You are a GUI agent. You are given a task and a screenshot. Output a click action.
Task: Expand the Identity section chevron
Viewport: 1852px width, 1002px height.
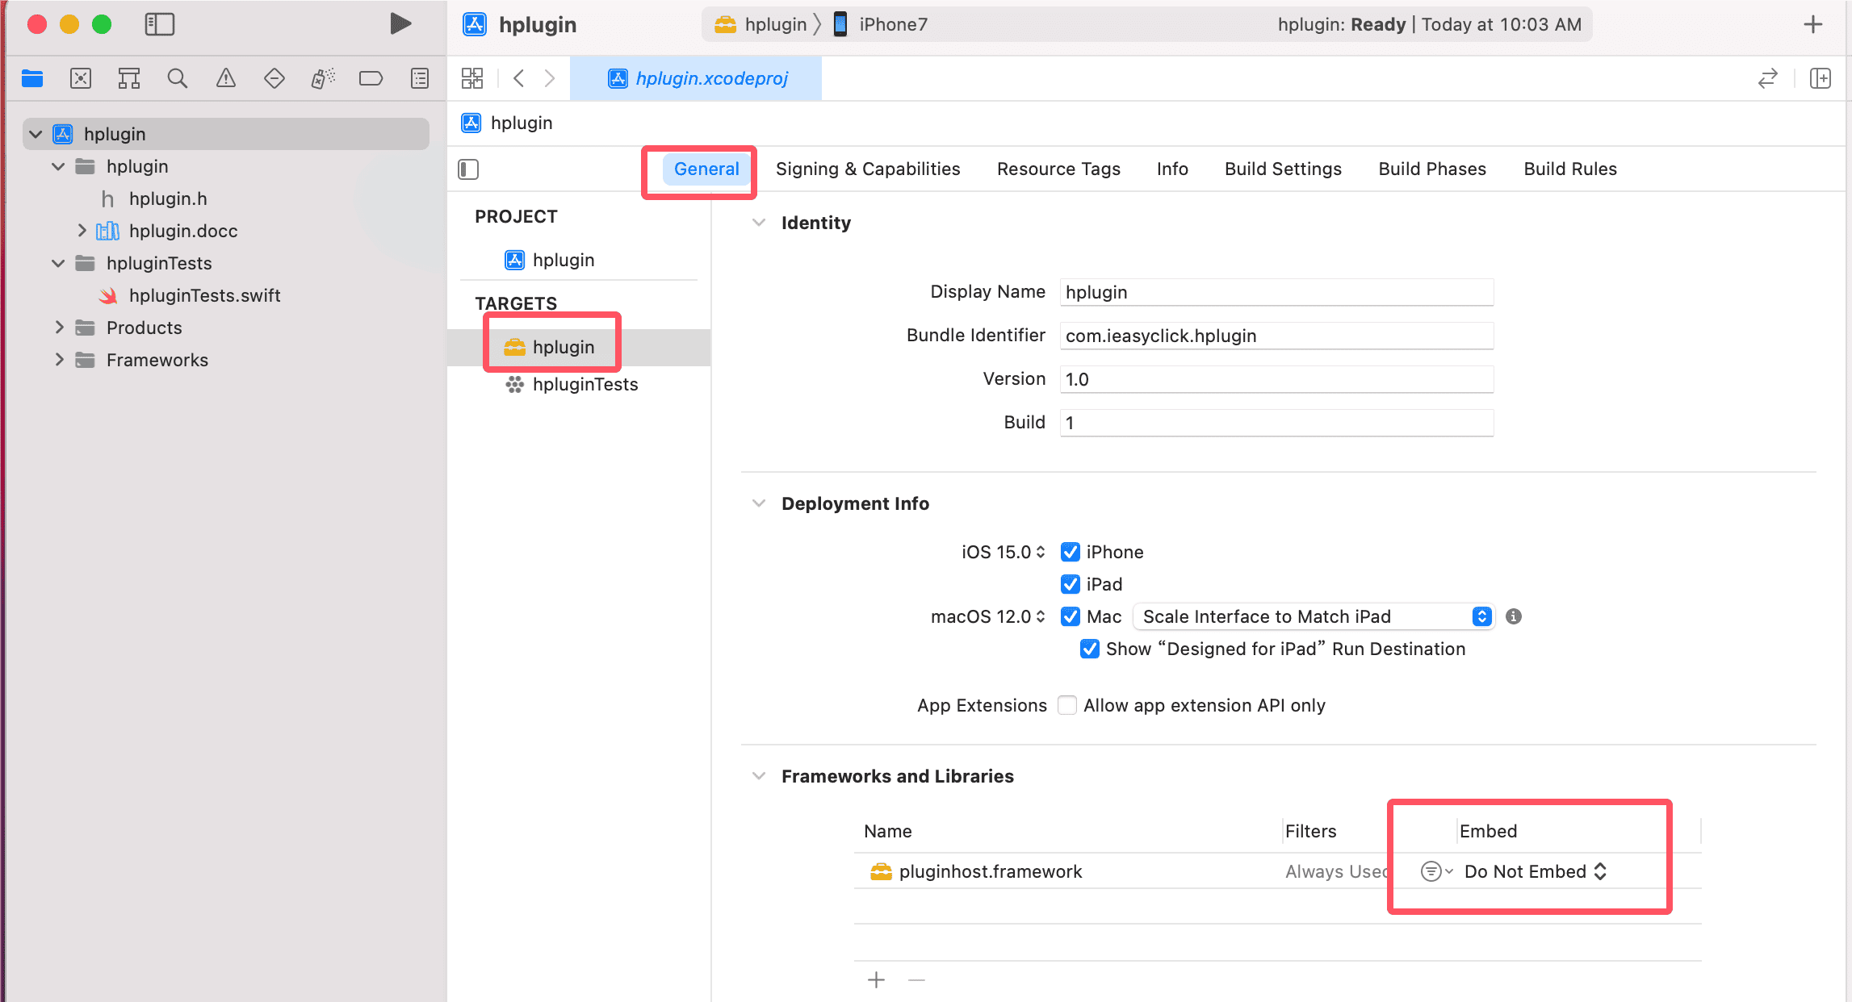(x=758, y=223)
